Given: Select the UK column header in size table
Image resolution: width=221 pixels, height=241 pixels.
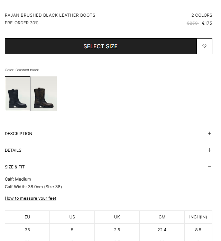Looking at the screenshot, I should [117, 217].
